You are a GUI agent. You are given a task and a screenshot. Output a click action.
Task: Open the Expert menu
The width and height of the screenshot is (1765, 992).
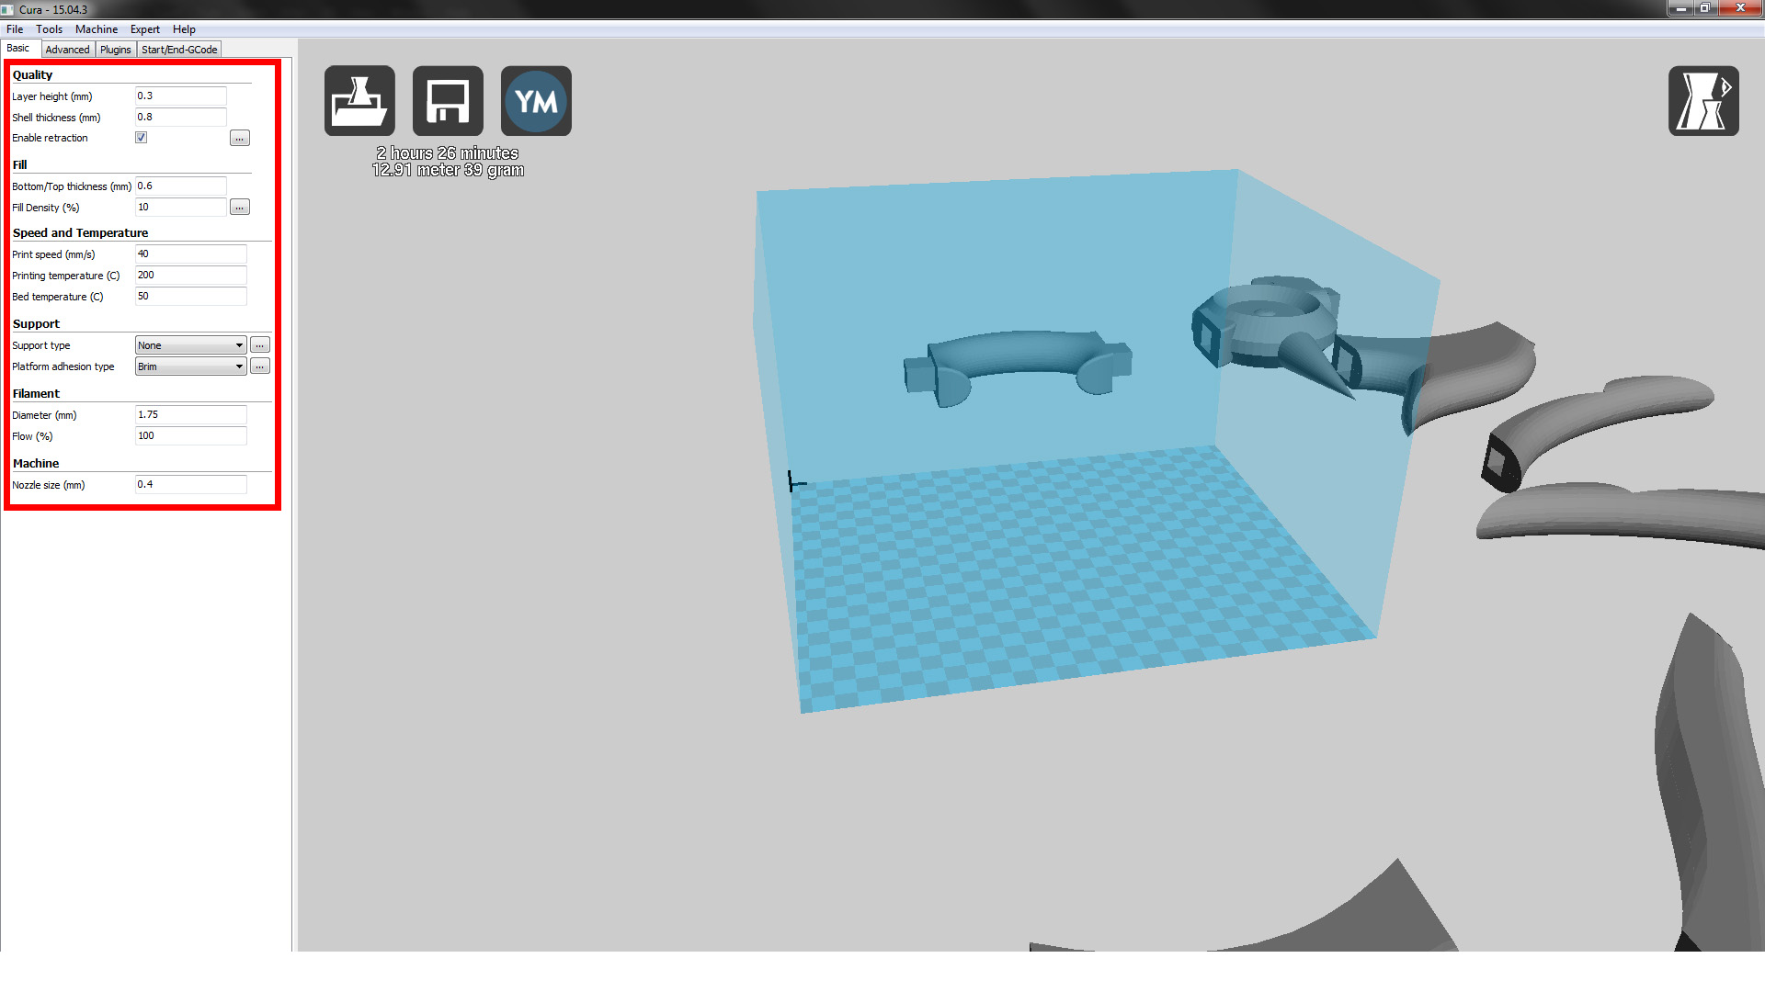(x=144, y=29)
